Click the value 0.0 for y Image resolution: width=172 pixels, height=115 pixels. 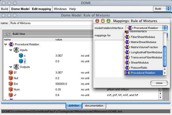tap(57, 61)
